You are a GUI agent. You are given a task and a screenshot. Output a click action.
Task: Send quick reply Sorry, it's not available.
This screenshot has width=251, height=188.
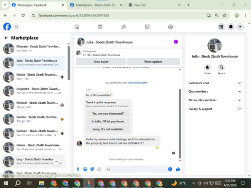[x=108, y=129]
